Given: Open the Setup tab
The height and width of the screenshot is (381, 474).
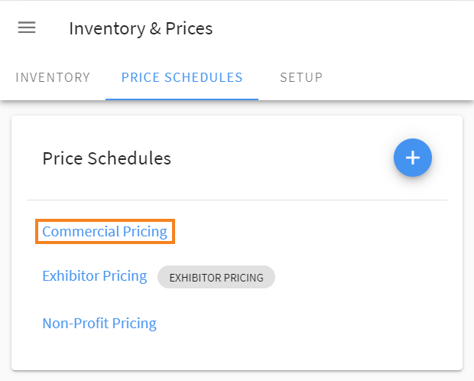Looking at the screenshot, I should click(301, 77).
